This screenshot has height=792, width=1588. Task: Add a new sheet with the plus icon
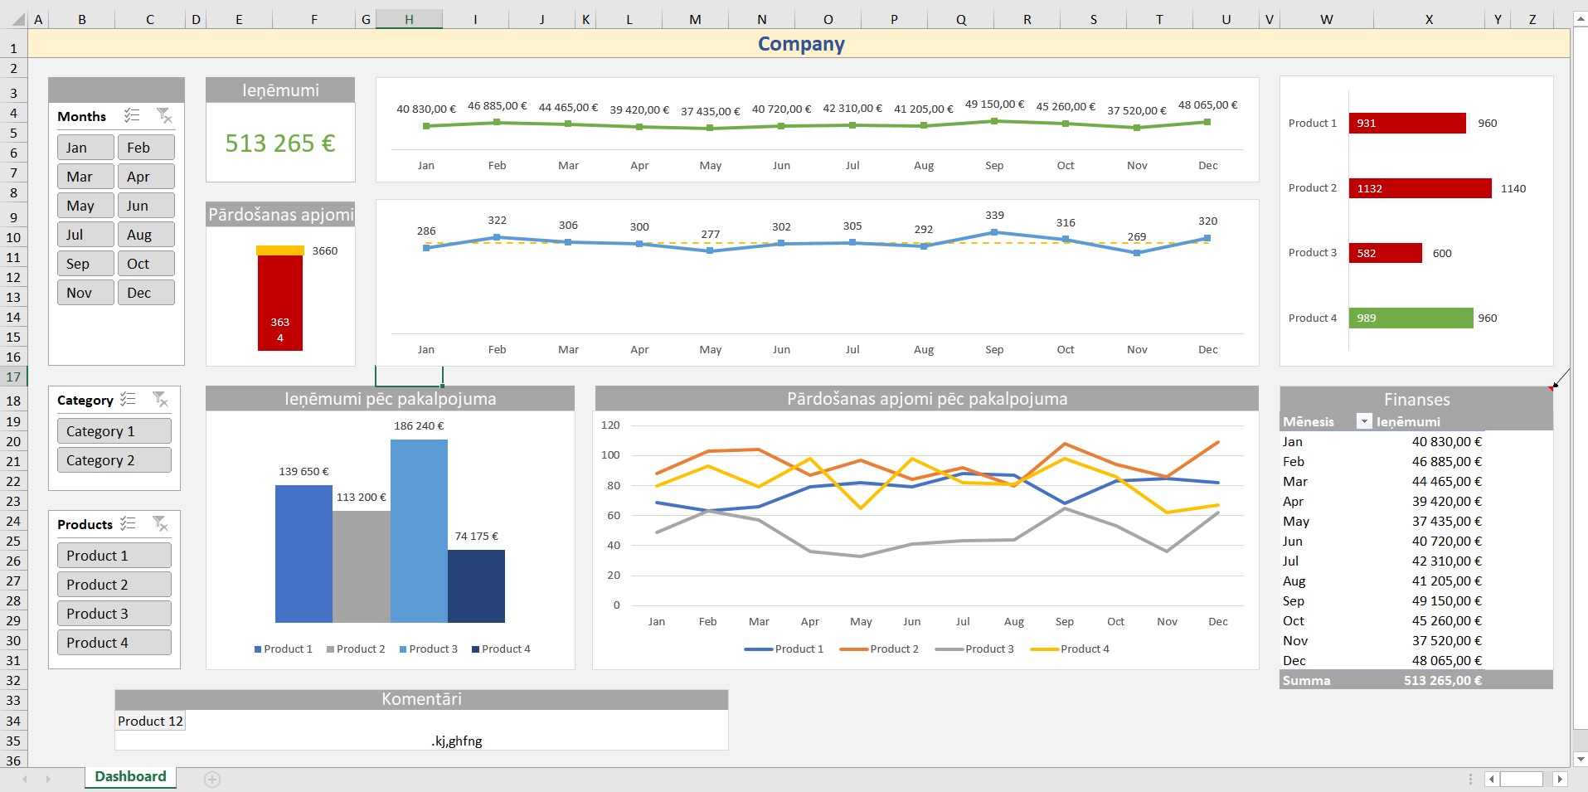point(212,779)
